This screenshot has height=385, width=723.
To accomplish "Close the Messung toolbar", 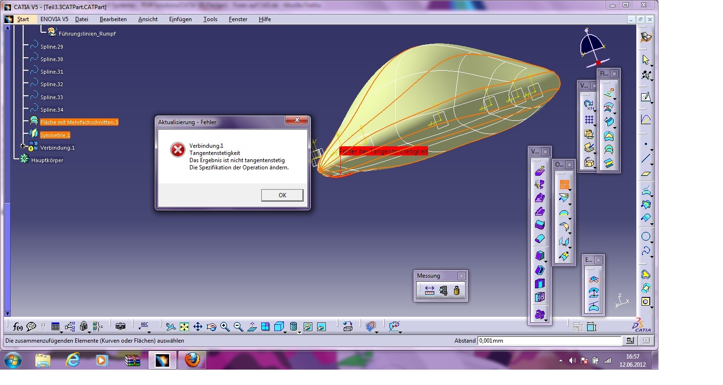I will click(x=461, y=276).
